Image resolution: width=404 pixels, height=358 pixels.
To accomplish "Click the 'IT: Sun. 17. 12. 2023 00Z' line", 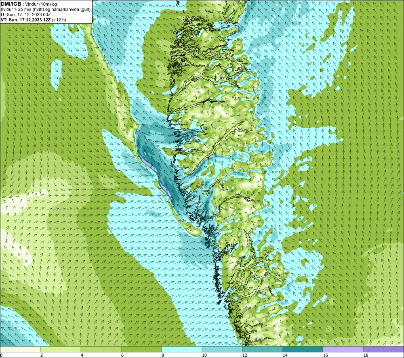I will pyautogui.click(x=26, y=15).
